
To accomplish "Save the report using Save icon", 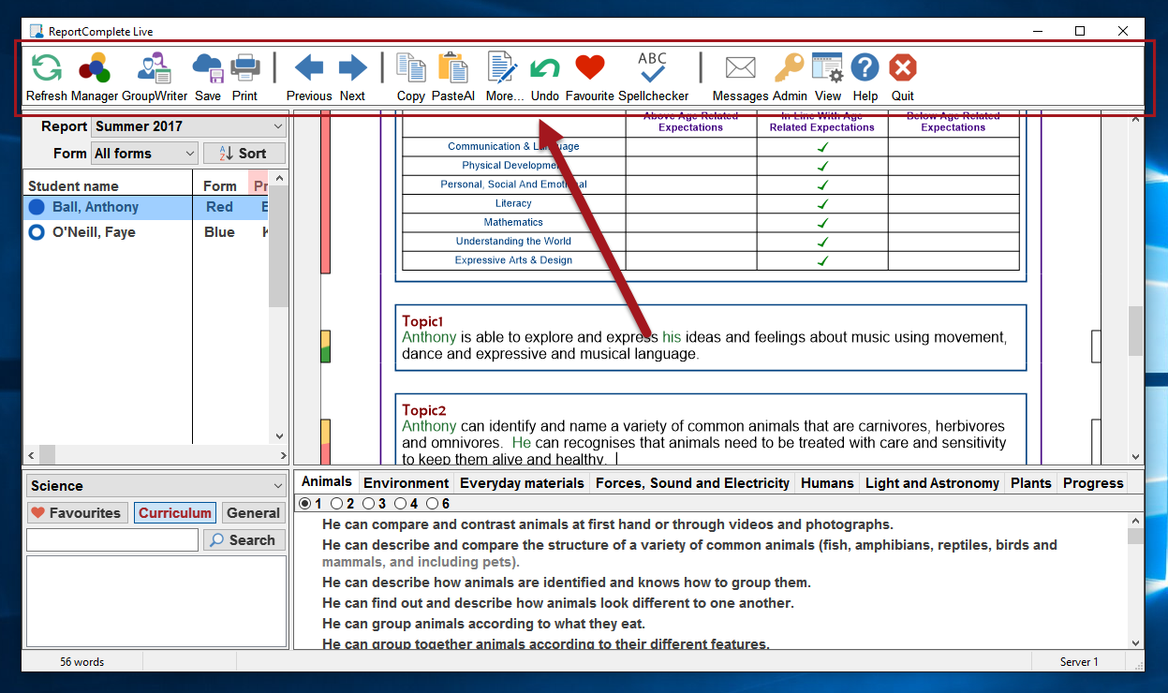I will 208,68.
